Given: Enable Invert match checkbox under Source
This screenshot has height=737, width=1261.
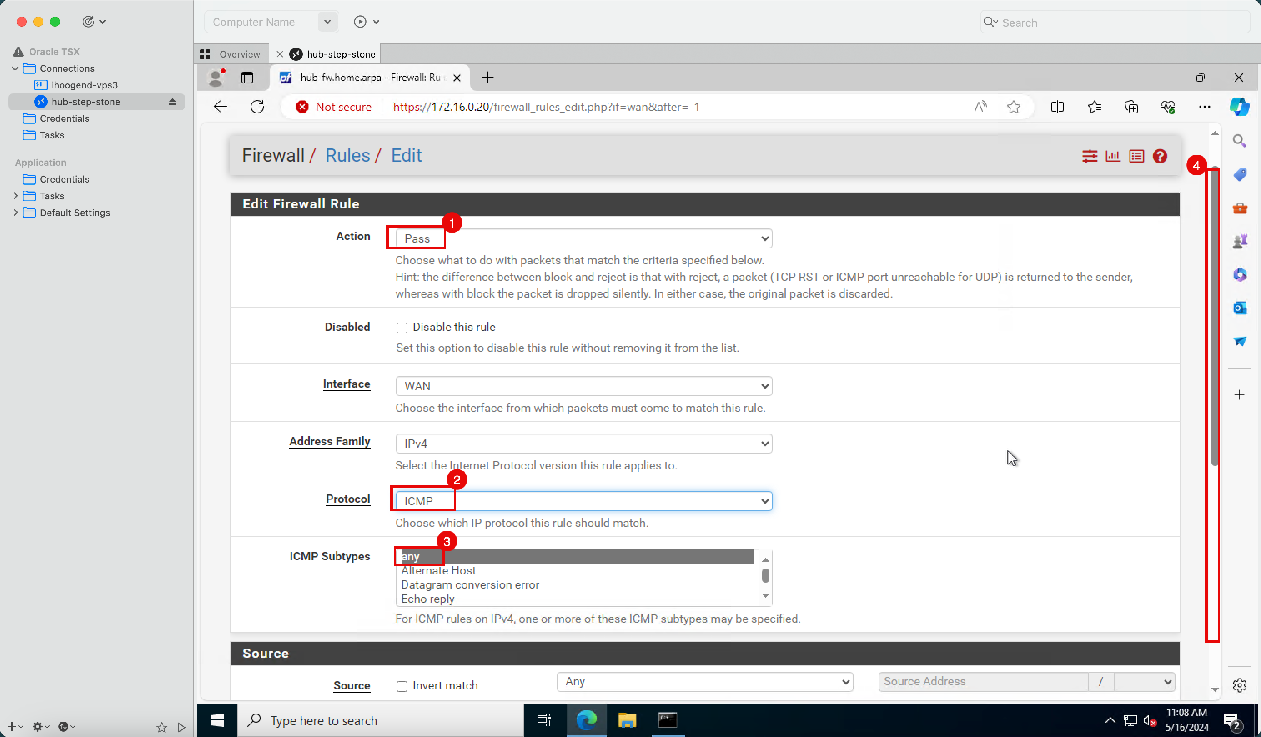Looking at the screenshot, I should click(x=402, y=686).
